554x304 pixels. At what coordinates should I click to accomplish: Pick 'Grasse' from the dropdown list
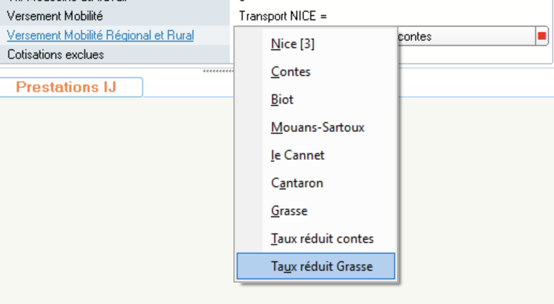coord(289,211)
